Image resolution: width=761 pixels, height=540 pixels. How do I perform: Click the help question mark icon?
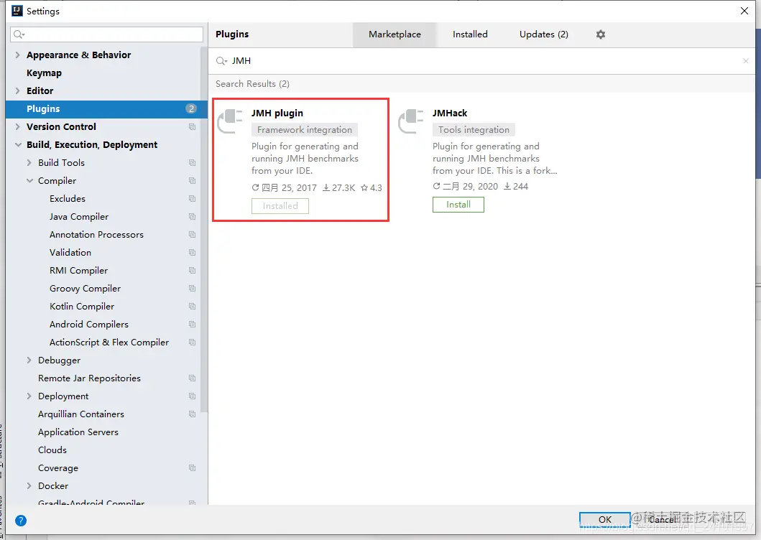click(x=21, y=521)
